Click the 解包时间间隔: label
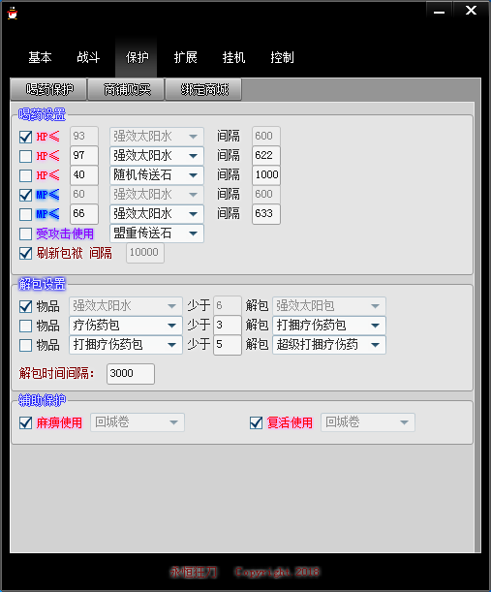Image resolution: width=491 pixels, height=592 pixels. tap(56, 374)
